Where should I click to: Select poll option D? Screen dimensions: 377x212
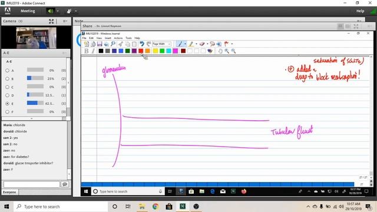7,95
